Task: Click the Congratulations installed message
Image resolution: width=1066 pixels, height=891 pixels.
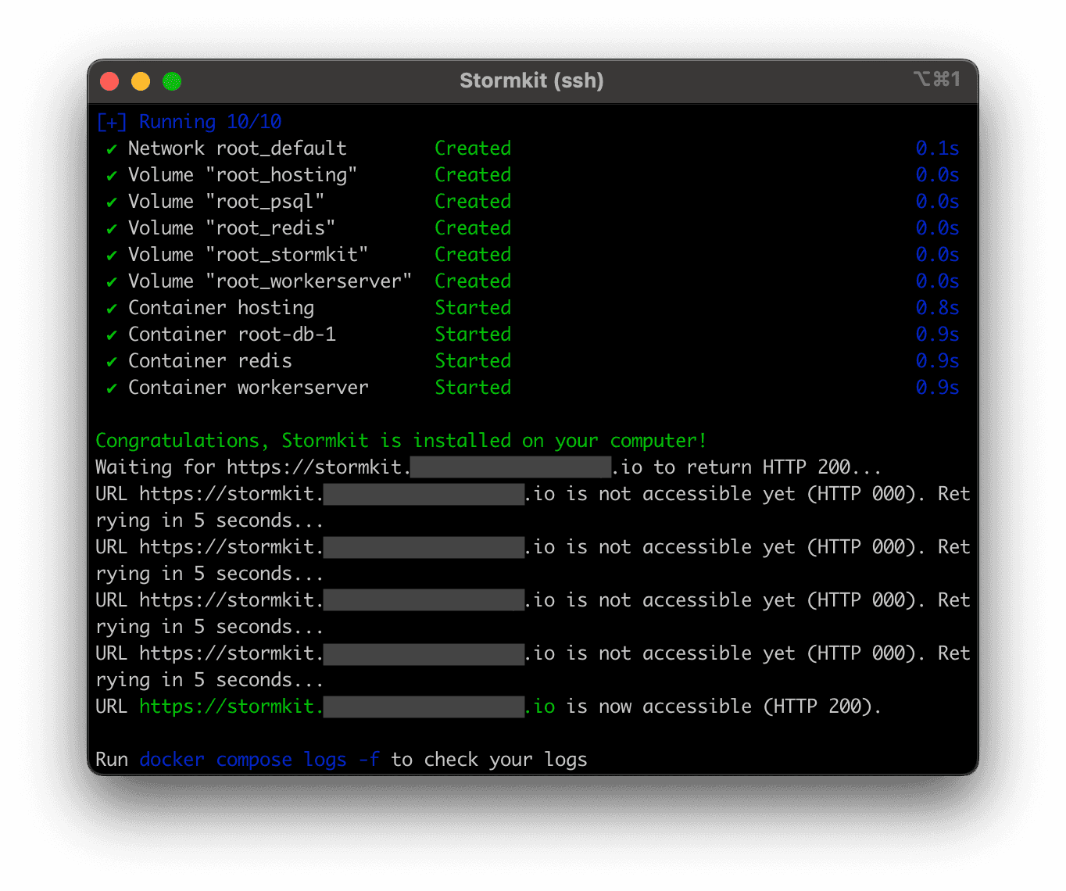Action: (401, 441)
